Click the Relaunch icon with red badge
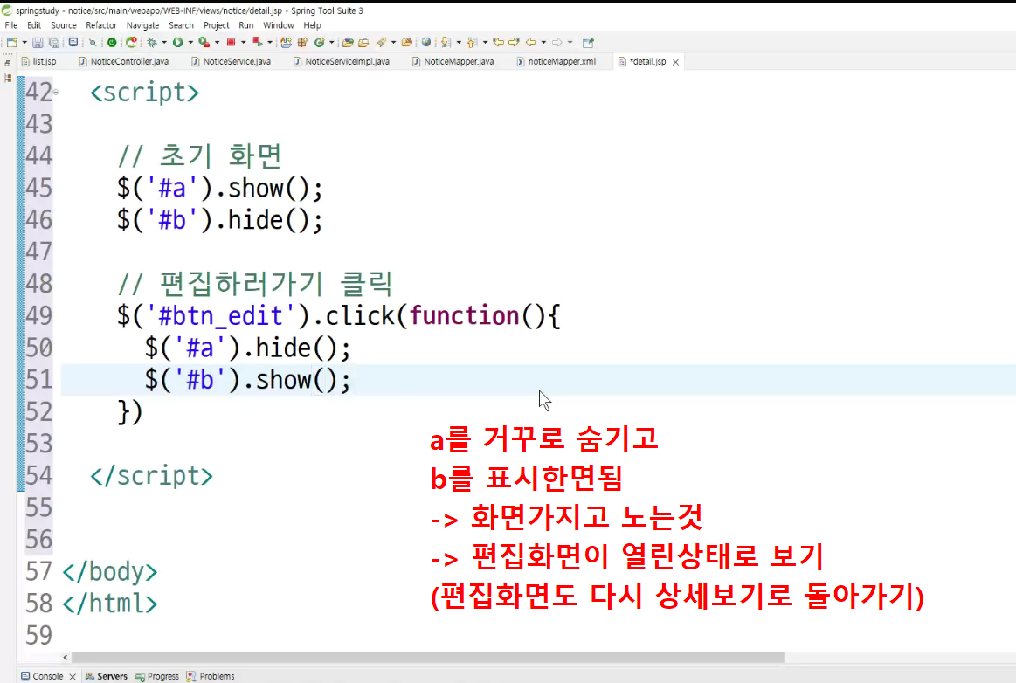Viewport: 1016px width, 683px height. (x=132, y=42)
